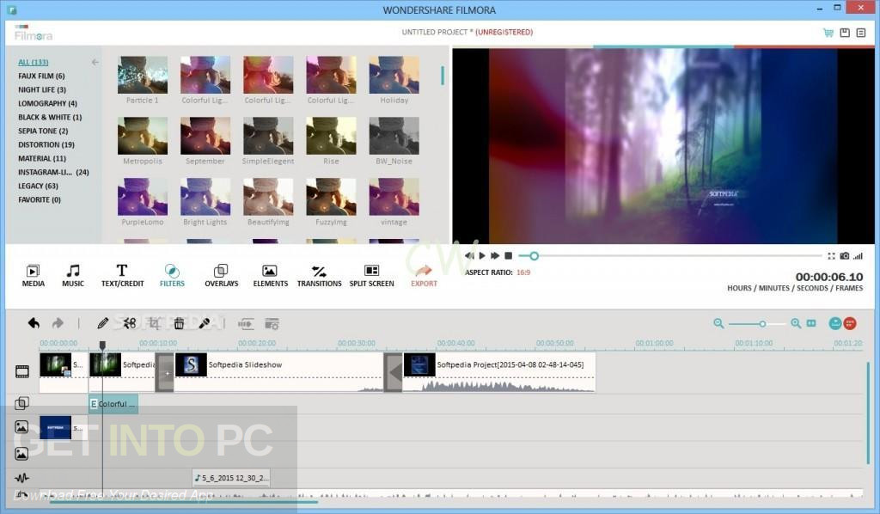Click the teal round button in the timeline toolbar
880x514 pixels.
click(835, 323)
